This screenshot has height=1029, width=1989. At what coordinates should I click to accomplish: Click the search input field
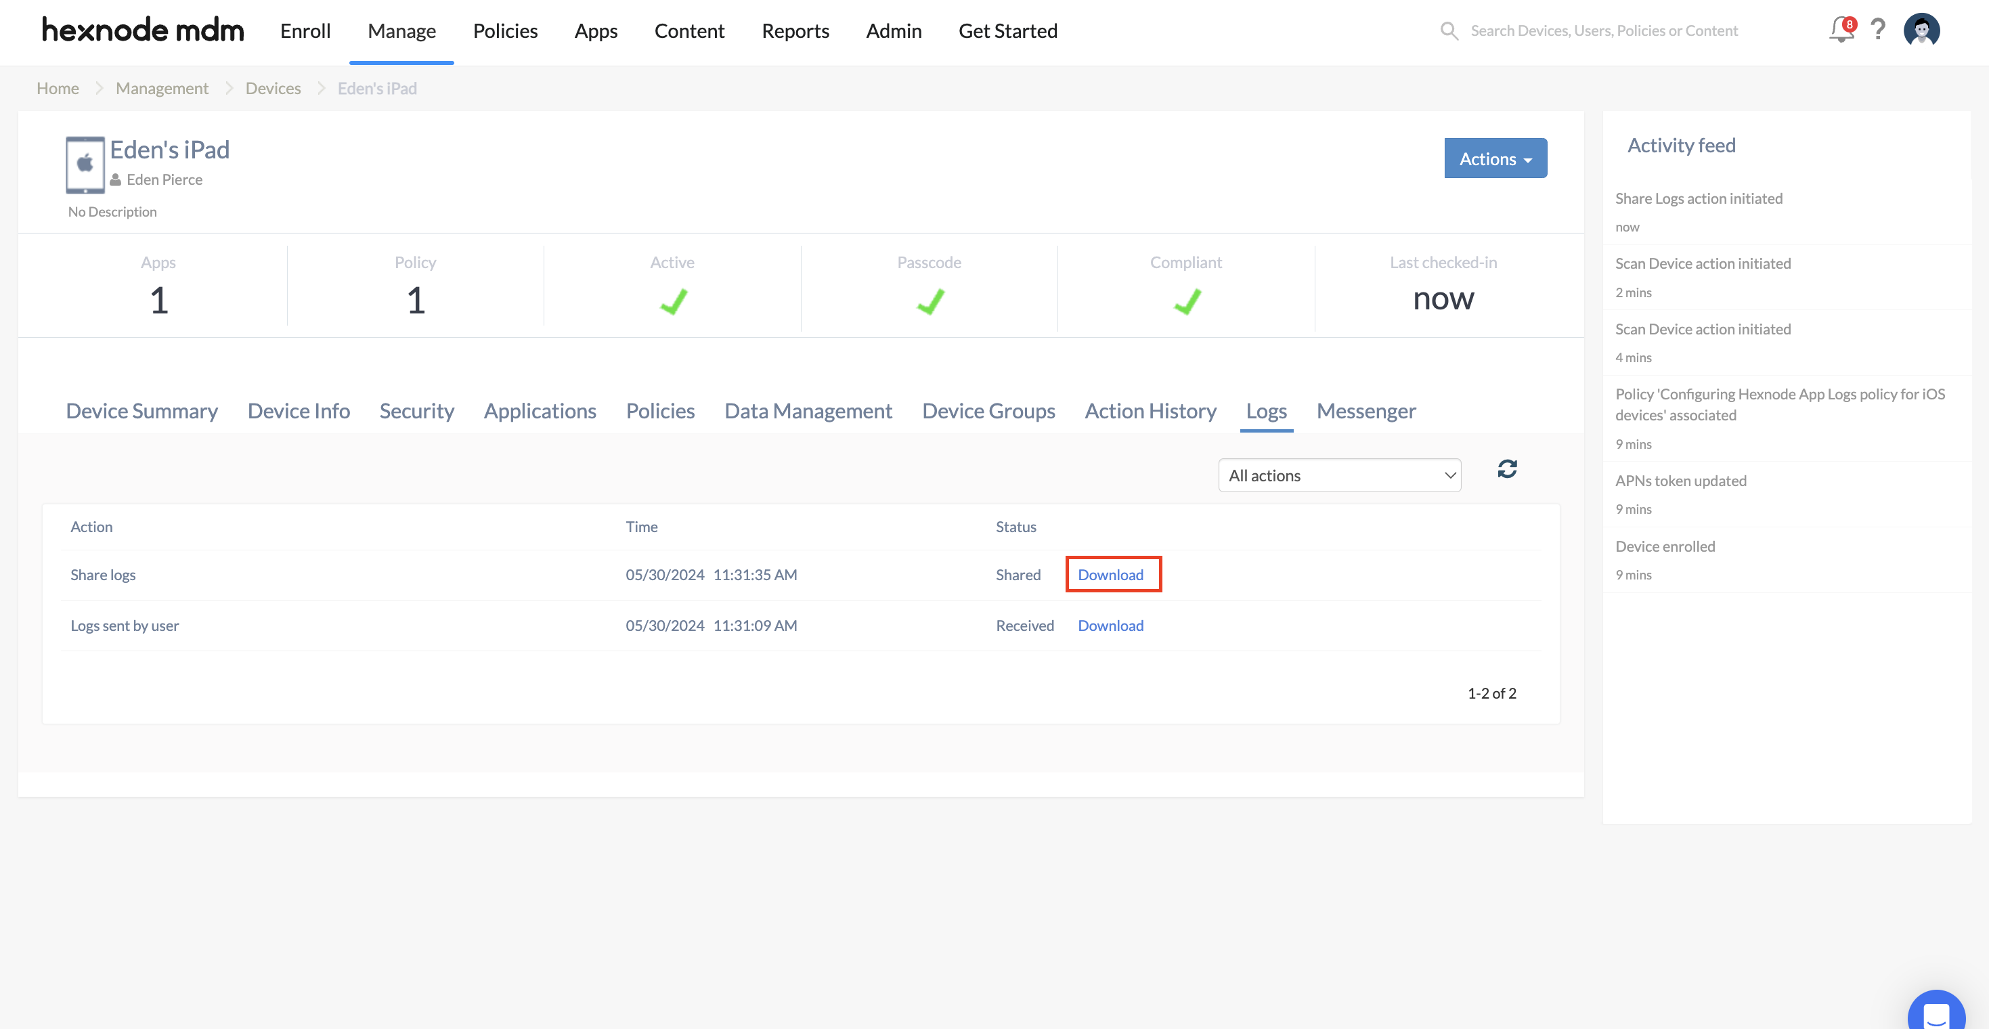coord(1628,30)
